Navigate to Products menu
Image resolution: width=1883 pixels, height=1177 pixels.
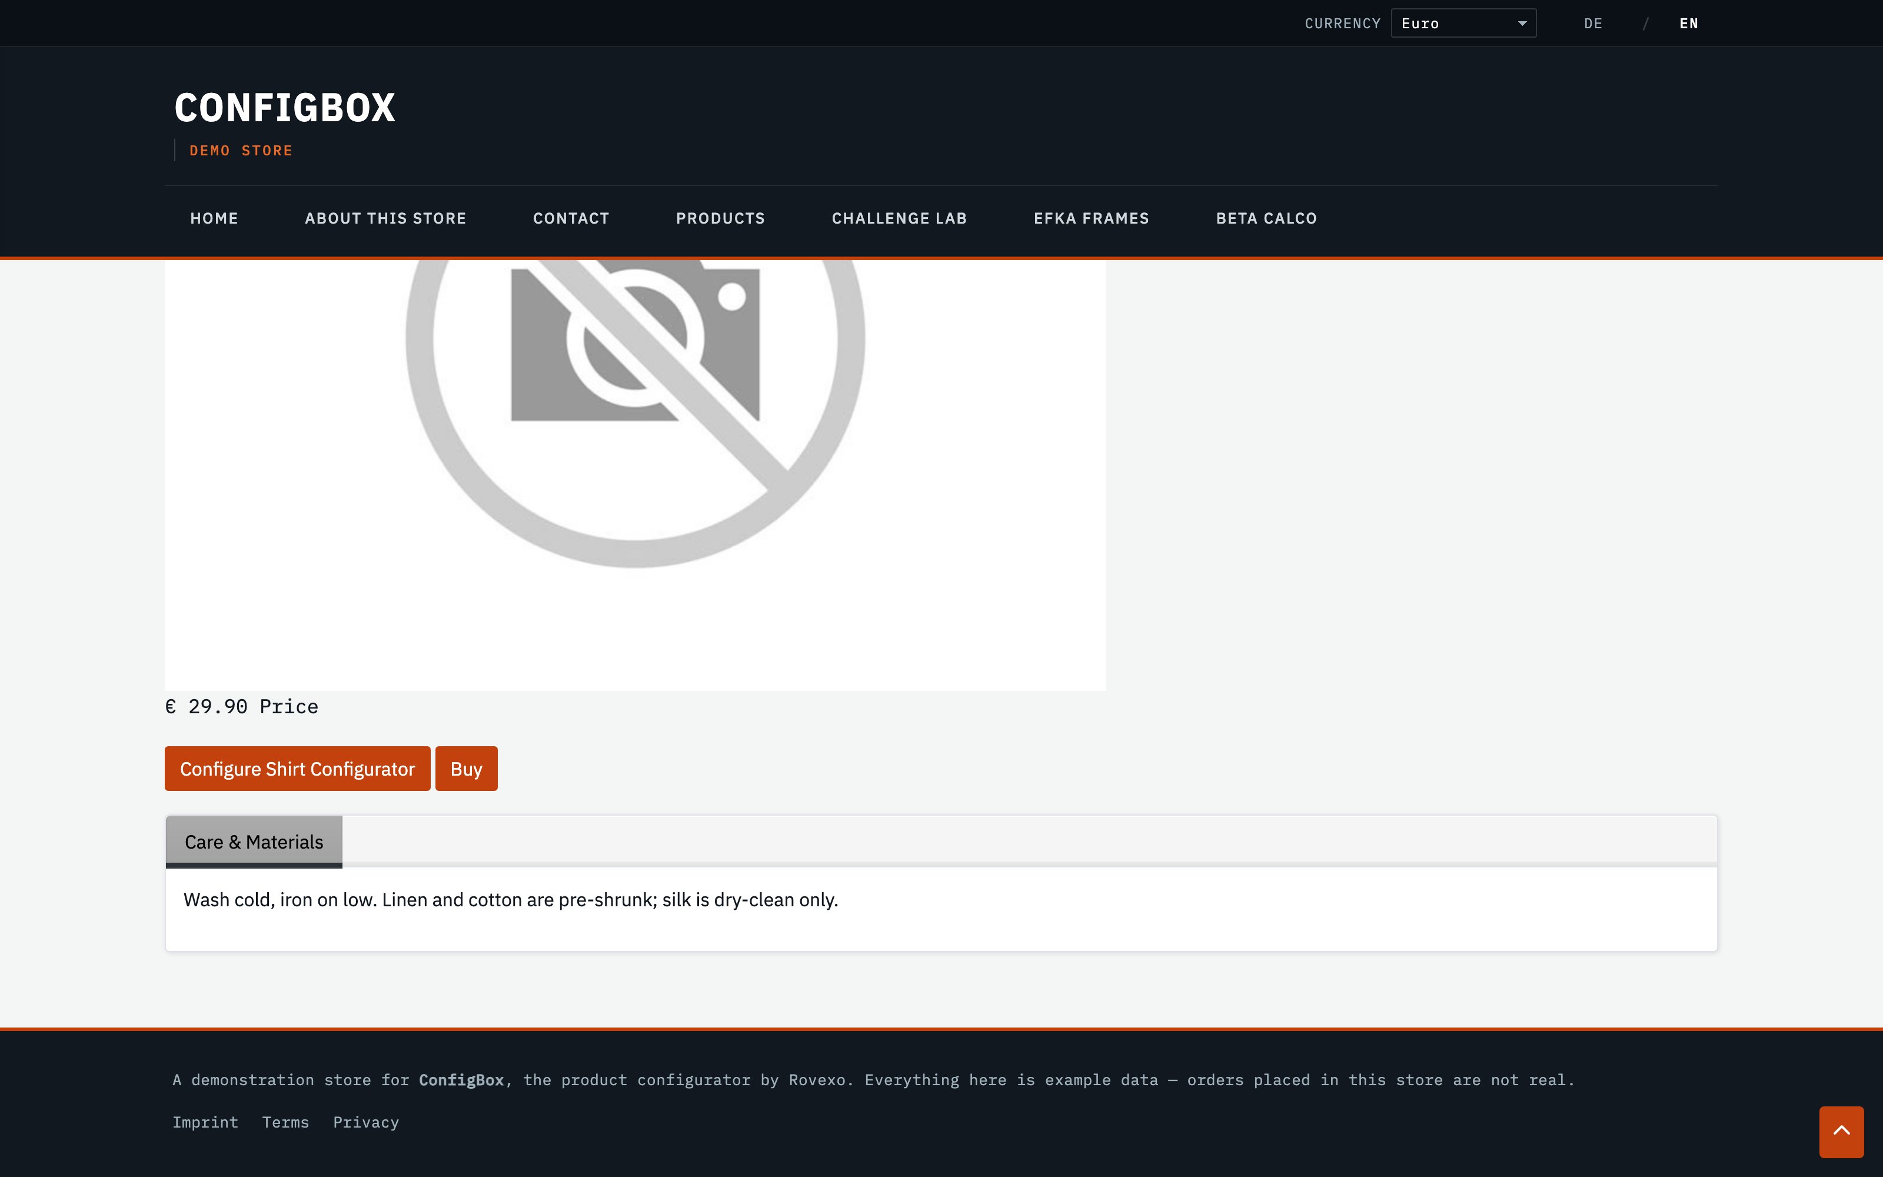click(x=720, y=219)
